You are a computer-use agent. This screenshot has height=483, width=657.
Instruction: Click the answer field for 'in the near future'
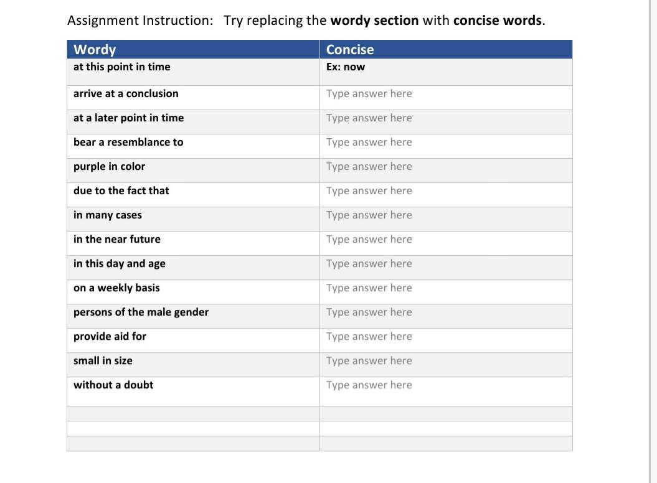(x=446, y=243)
